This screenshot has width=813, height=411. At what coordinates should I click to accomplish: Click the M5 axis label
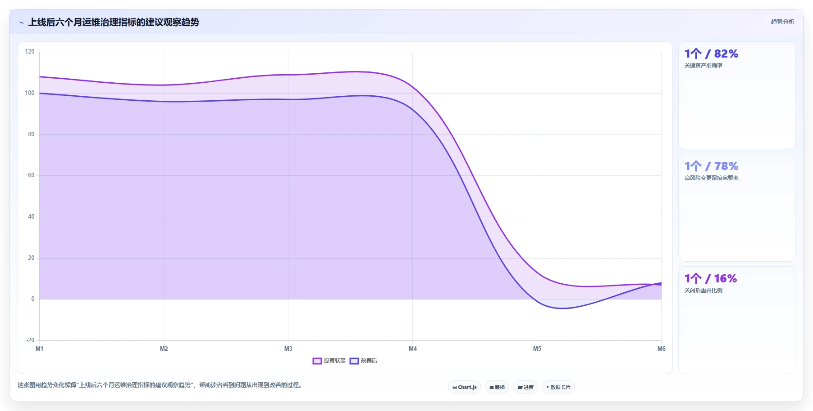pyautogui.click(x=537, y=348)
